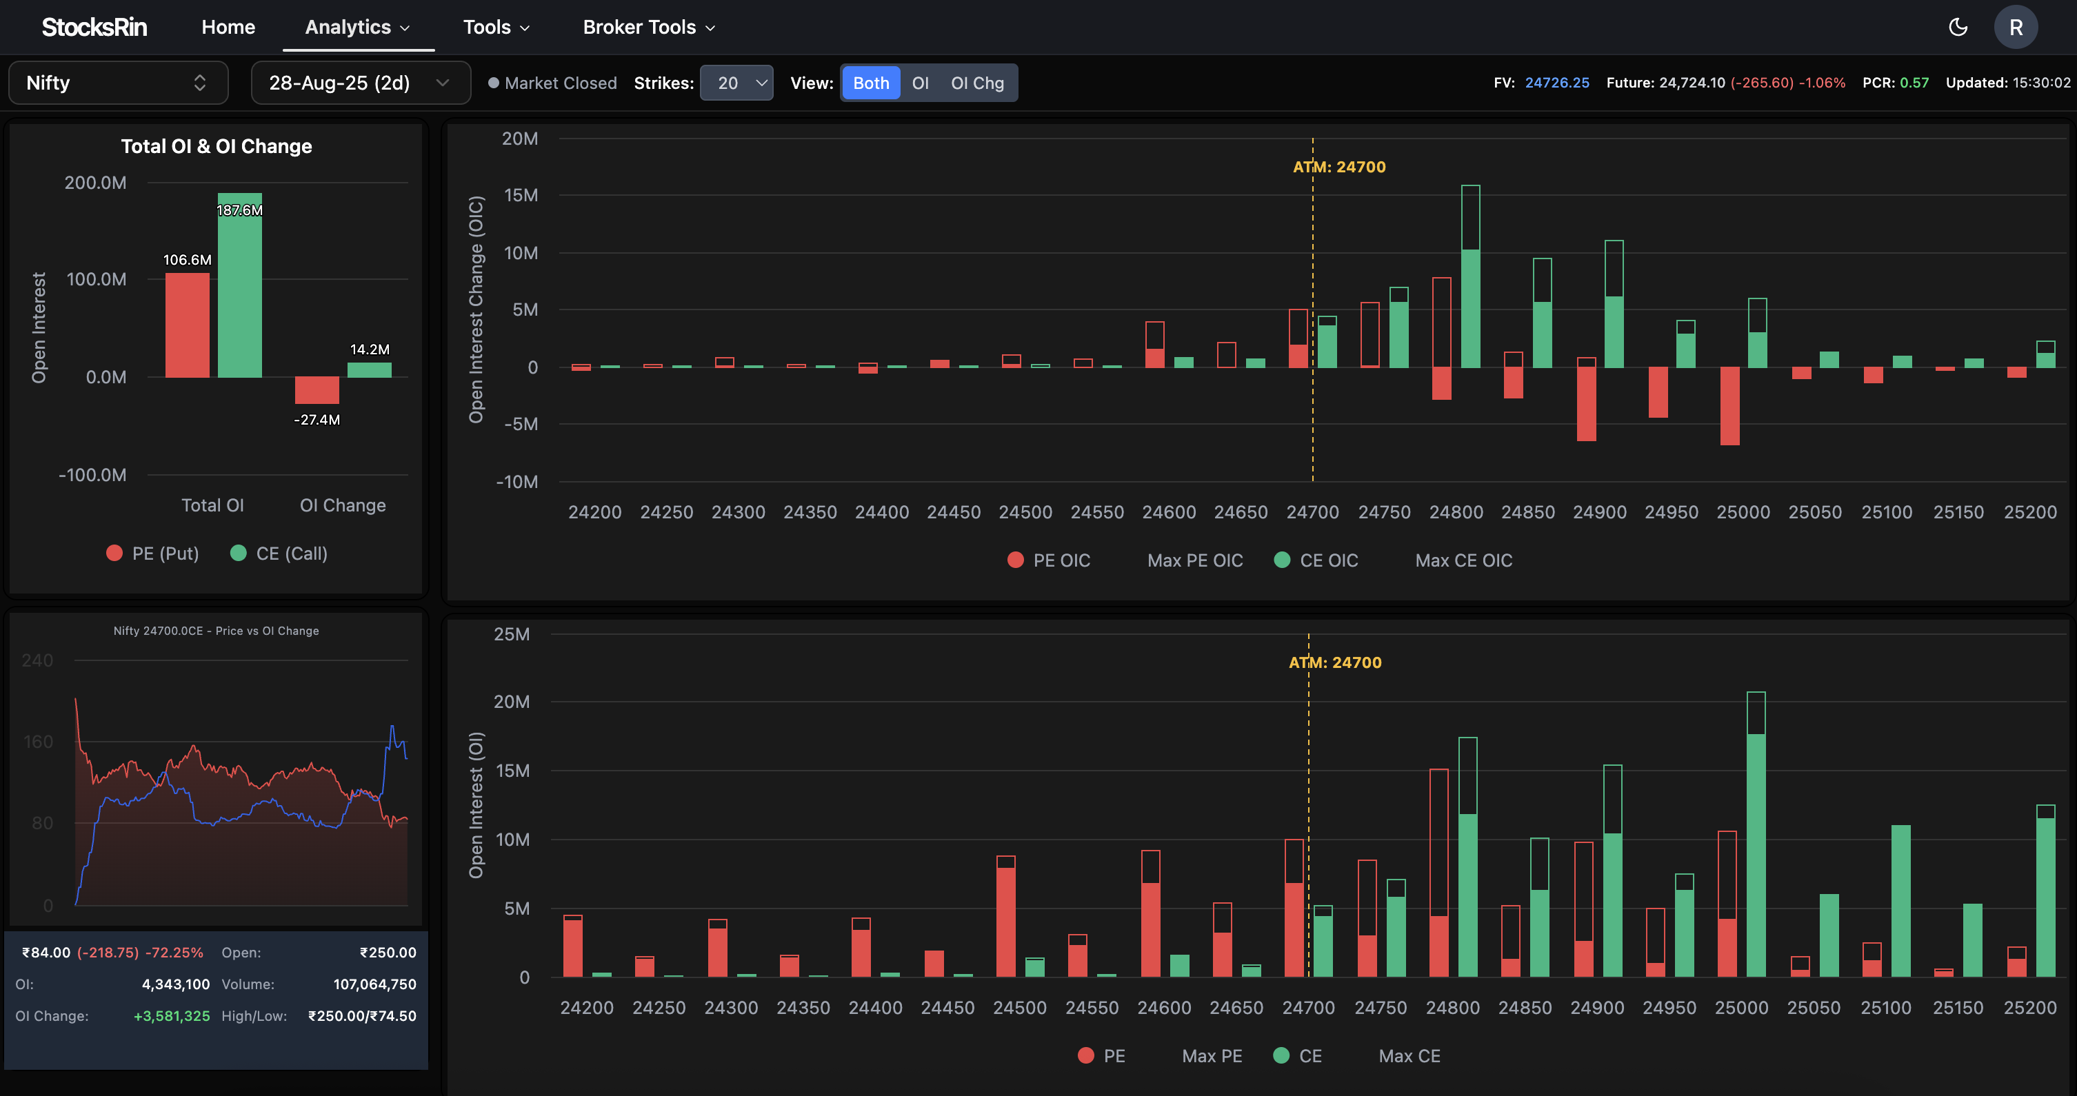Toggle Max PE OIC legend series

tap(1194, 560)
